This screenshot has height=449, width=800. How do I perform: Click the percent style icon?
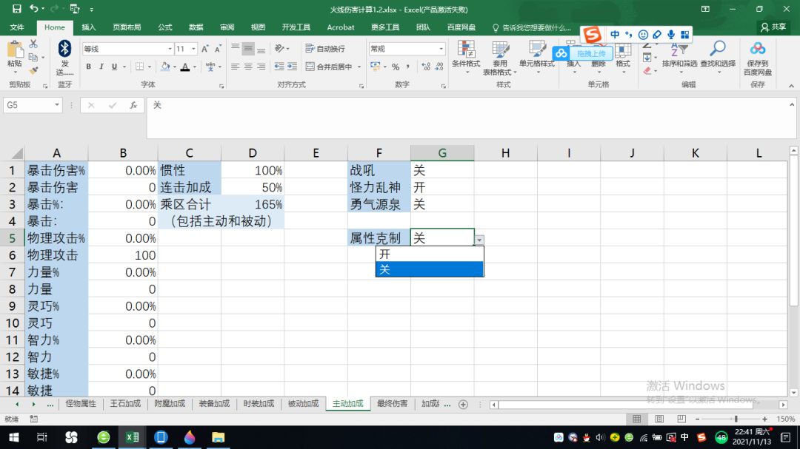pyautogui.click(x=396, y=67)
